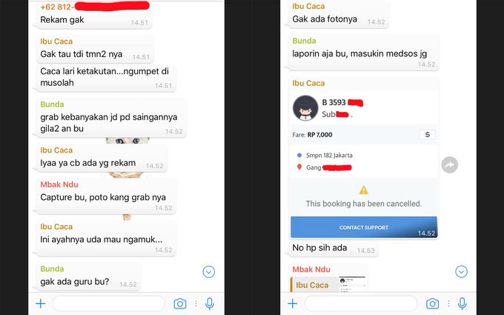Open Mbak Ndu's quoted Ibu Caca reply
Screen dimensions: 504x315
click(328, 284)
